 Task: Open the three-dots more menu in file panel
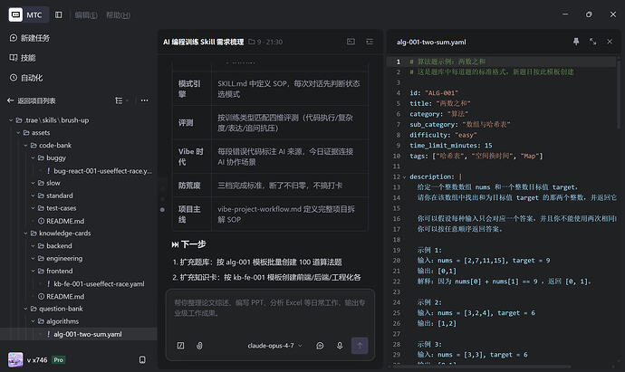pyautogui.click(x=144, y=100)
